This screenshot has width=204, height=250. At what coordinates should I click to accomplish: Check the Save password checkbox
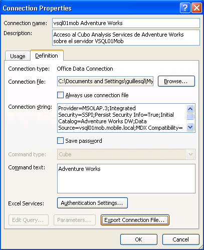60,141
